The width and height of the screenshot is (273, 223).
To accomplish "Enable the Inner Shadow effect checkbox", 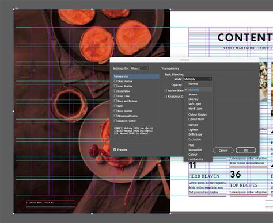I will (115, 86).
